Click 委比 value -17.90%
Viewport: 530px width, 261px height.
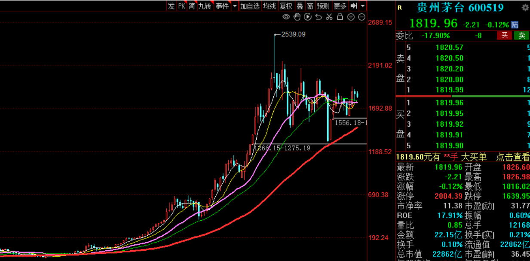(x=436, y=36)
